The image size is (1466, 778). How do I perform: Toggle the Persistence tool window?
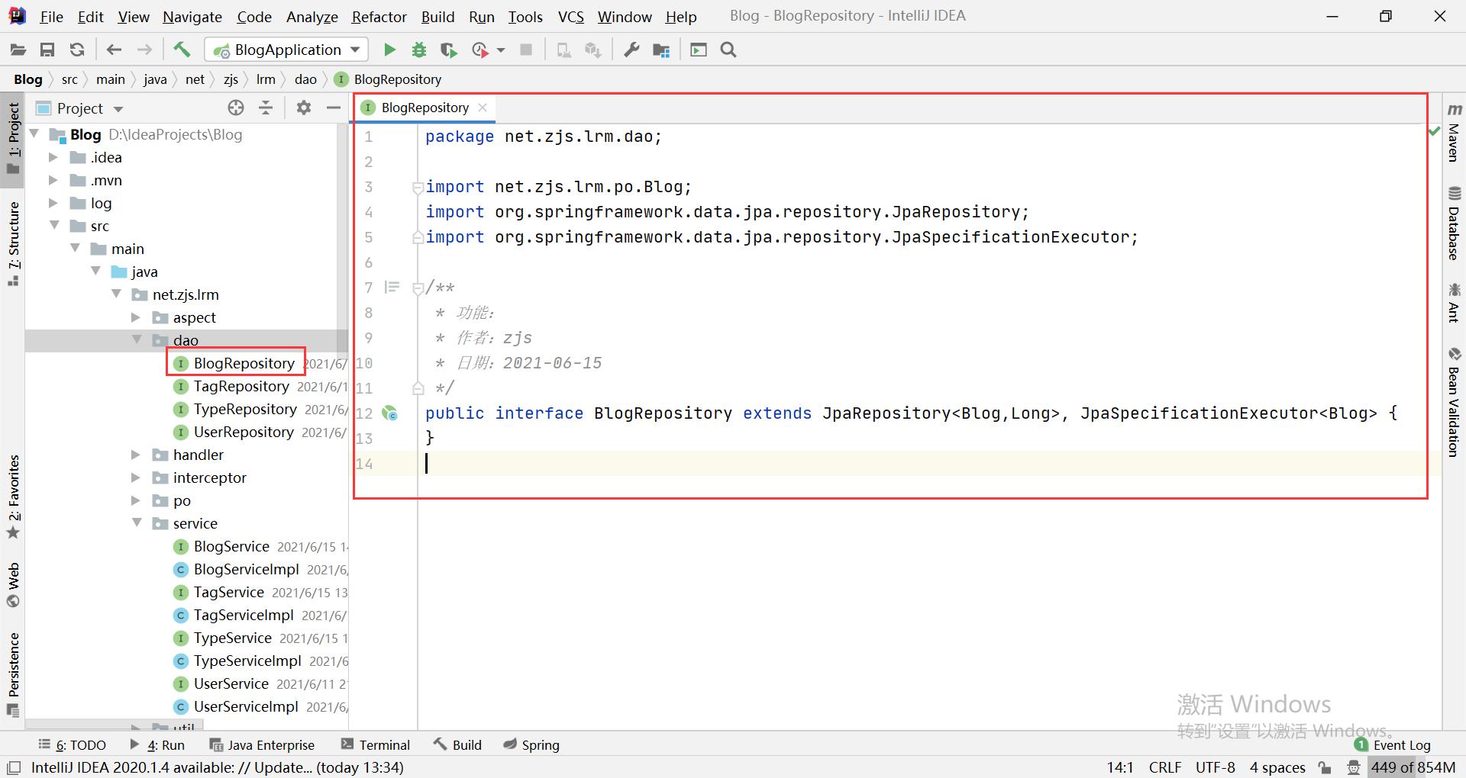pyautogui.click(x=14, y=674)
